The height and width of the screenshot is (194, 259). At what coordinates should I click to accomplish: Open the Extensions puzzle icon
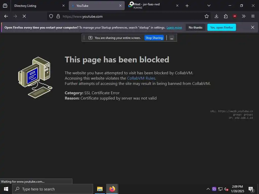click(x=226, y=16)
